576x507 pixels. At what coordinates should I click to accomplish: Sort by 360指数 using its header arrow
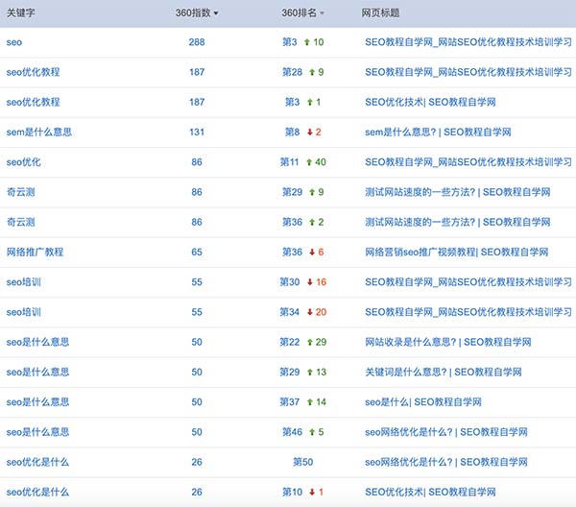pos(216,13)
